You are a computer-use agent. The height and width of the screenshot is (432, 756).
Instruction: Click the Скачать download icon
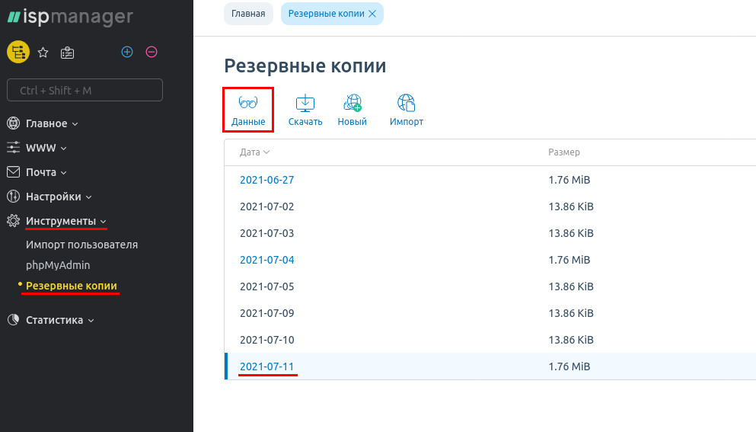click(305, 103)
